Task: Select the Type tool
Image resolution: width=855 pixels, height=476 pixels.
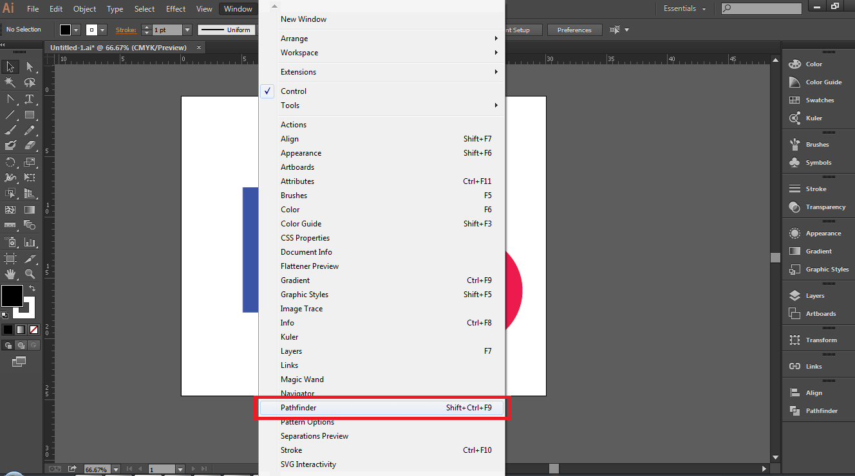Action: tap(29, 98)
